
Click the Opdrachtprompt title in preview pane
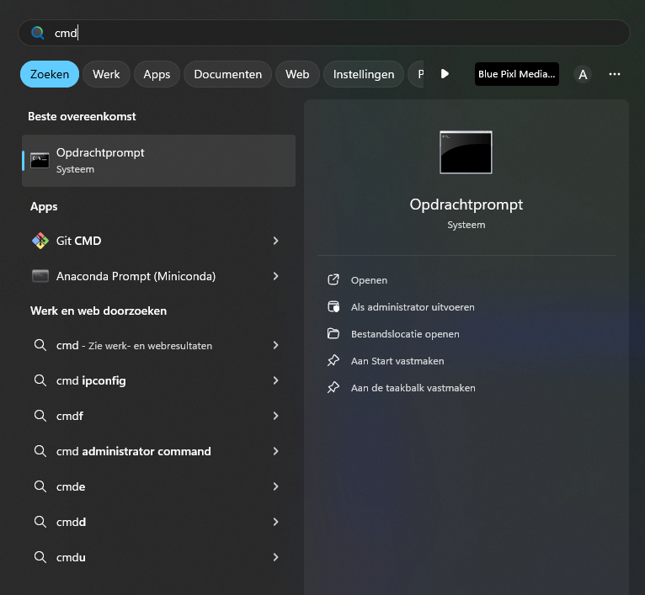(x=466, y=205)
